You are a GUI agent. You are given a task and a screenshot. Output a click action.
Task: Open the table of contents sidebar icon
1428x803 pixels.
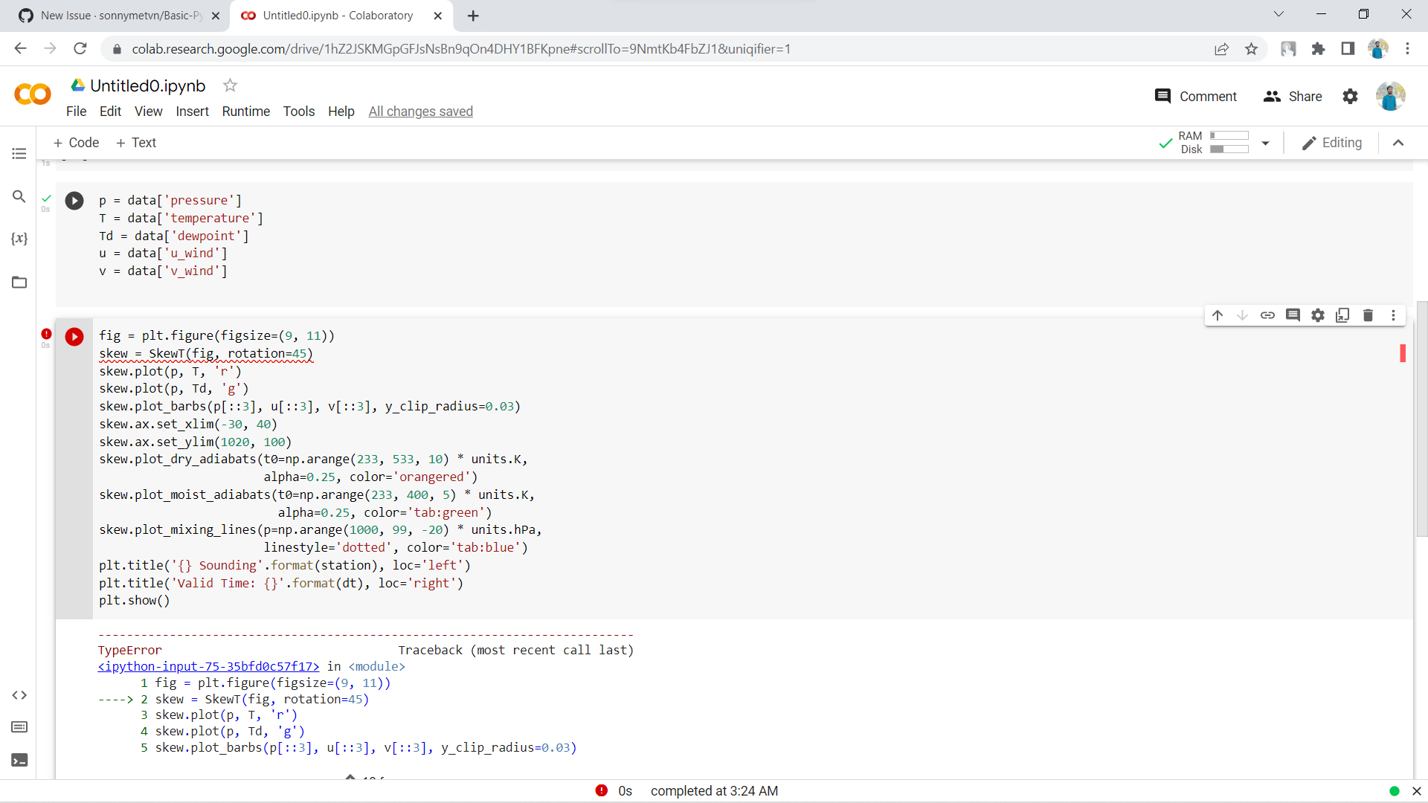19,153
